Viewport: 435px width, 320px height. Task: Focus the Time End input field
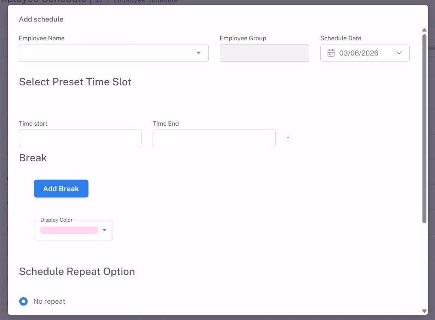(x=214, y=138)
